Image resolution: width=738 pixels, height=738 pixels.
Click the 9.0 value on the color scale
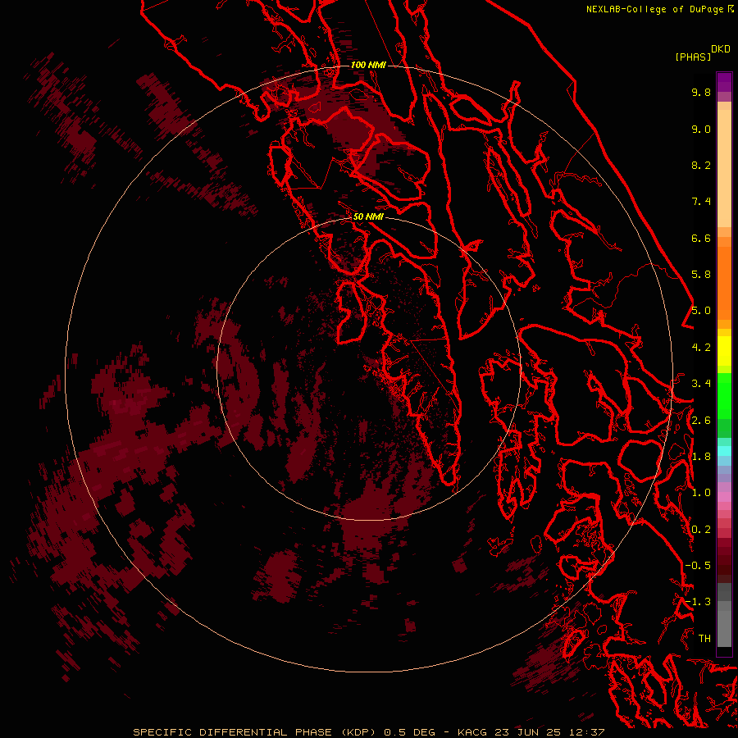coord(701,129)
